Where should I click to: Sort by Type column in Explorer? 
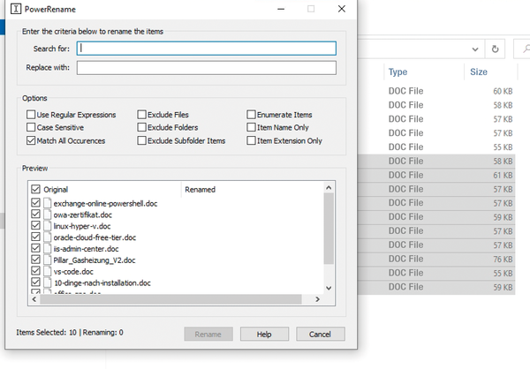click(x=397, y=72)
